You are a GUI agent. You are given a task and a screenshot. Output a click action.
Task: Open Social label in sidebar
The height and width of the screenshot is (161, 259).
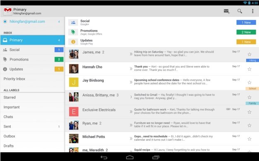click(x=33, y=50)
